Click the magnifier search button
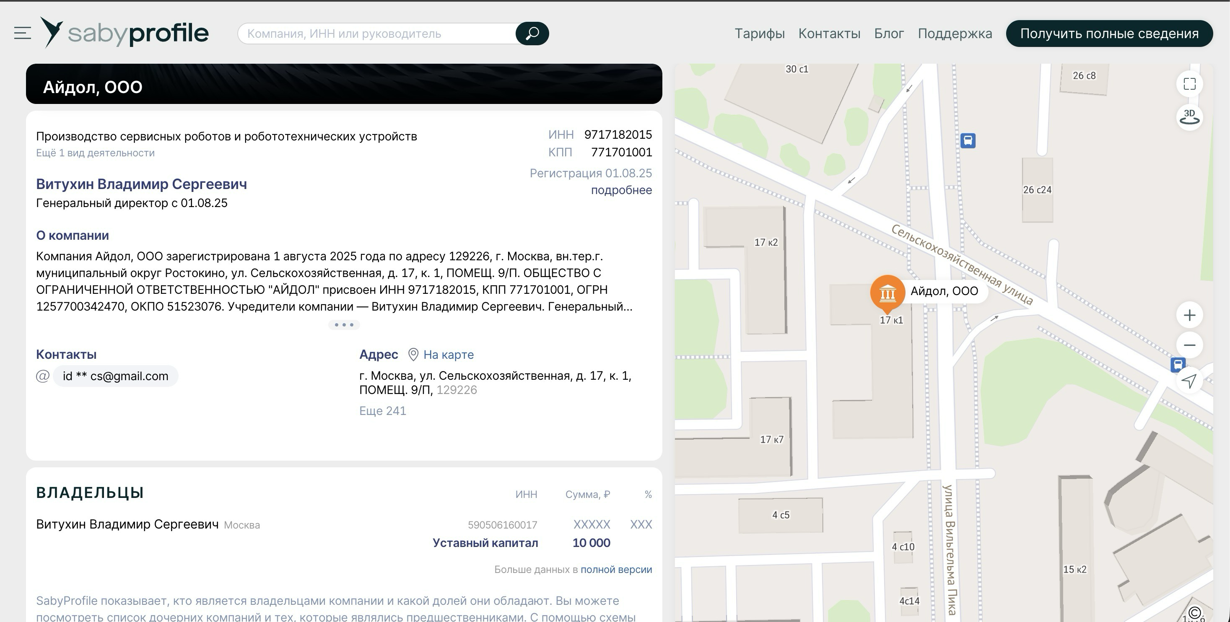The height and width of the screenshot is (622, 1230). coord(532,34)
